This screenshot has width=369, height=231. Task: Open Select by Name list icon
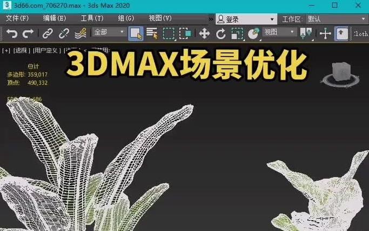coord(152,33)
